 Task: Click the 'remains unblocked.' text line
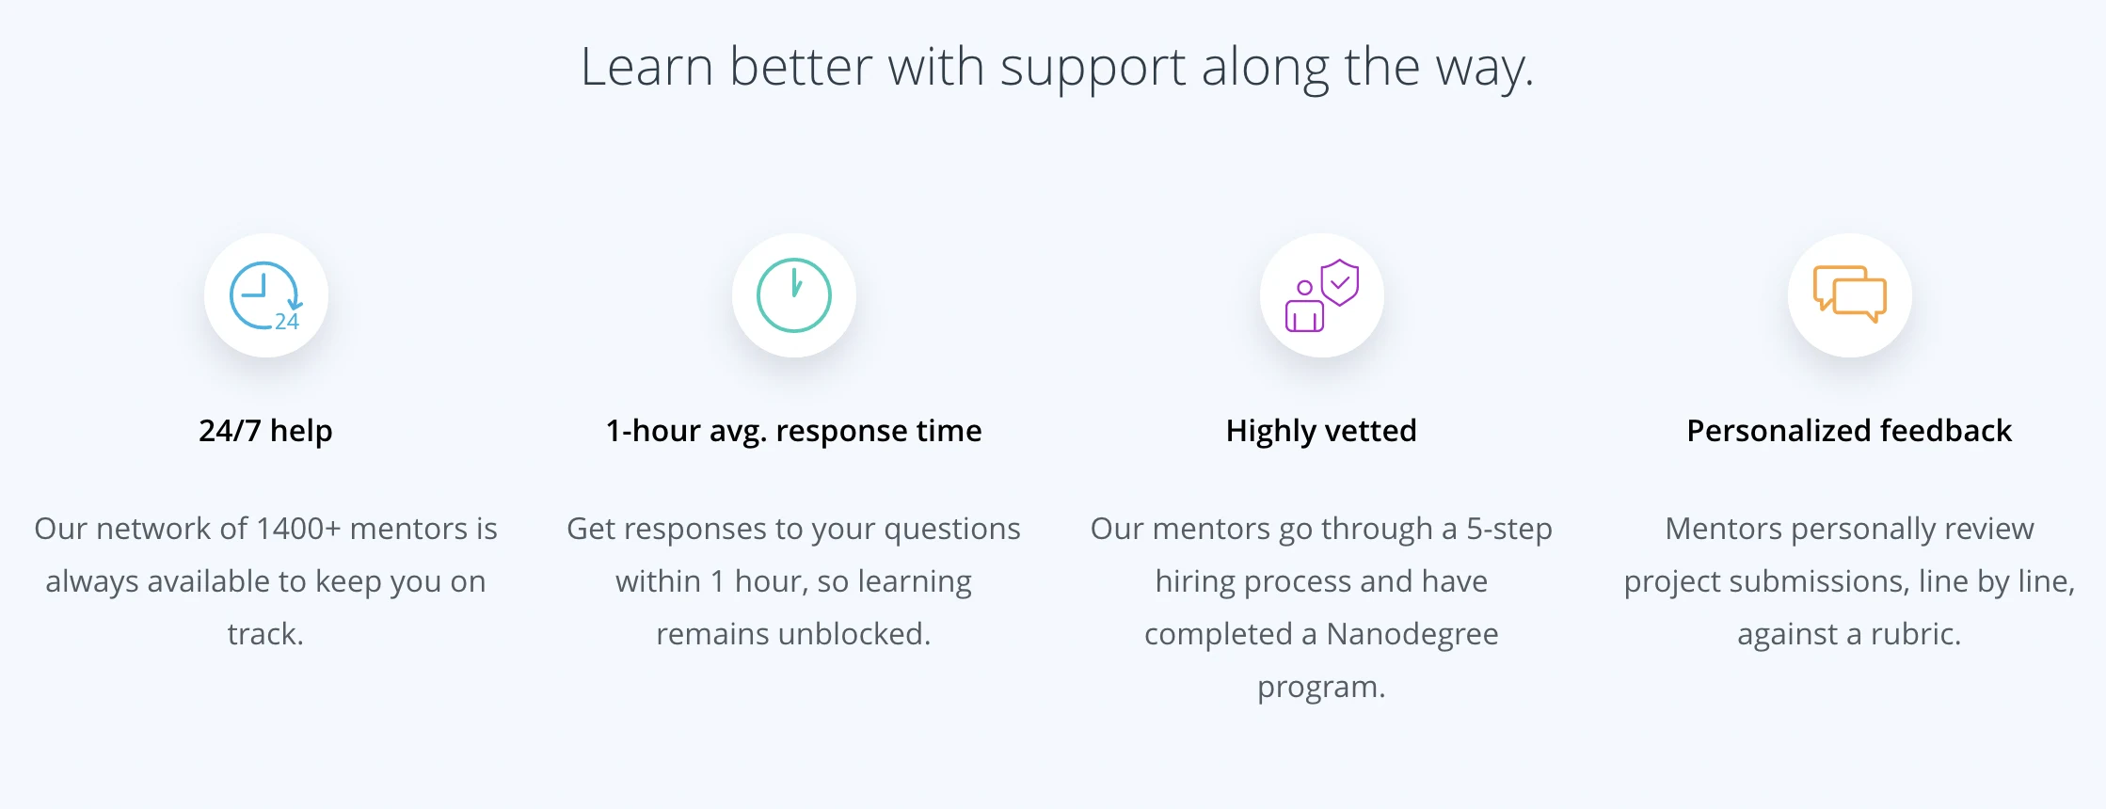(x=793, y=634)
